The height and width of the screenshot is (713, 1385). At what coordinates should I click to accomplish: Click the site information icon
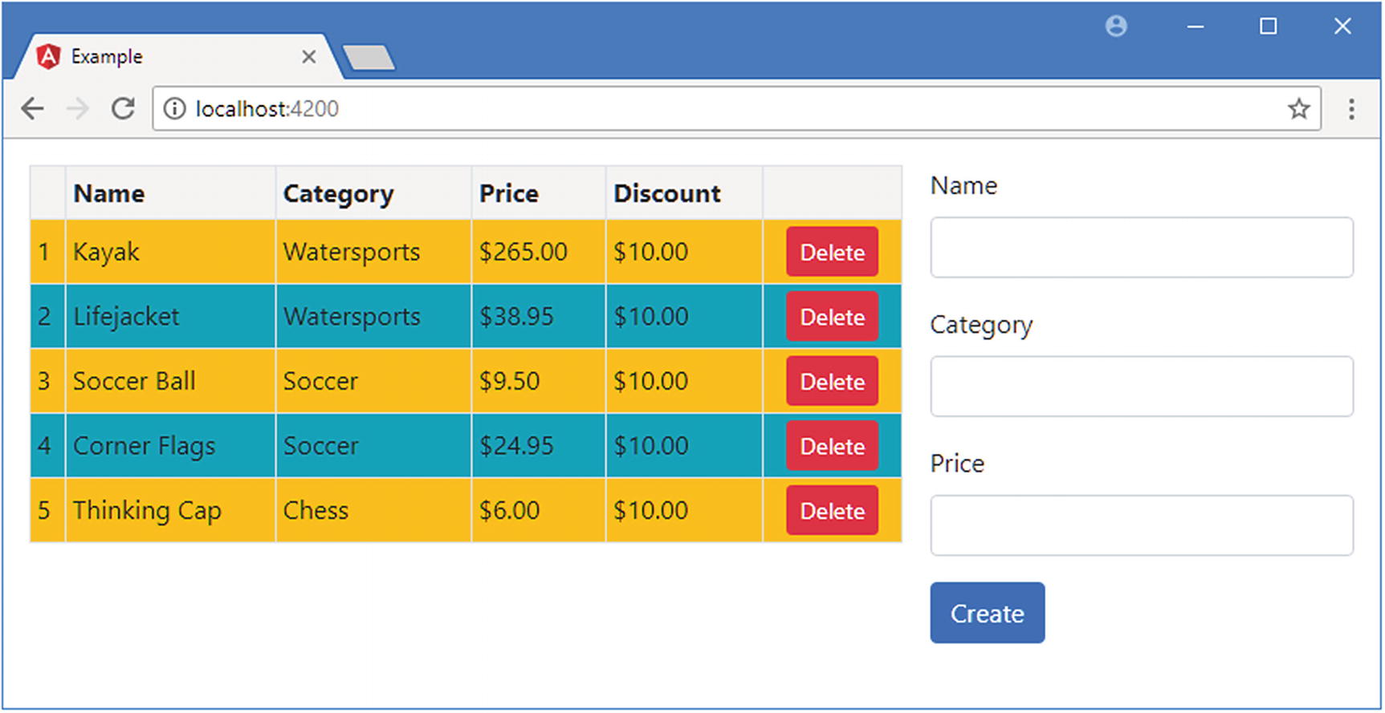coord(174,108)
